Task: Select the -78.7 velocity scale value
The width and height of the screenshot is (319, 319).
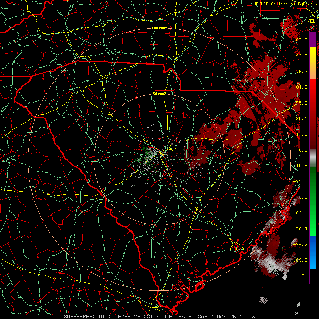Action: [x=300, y=229]
